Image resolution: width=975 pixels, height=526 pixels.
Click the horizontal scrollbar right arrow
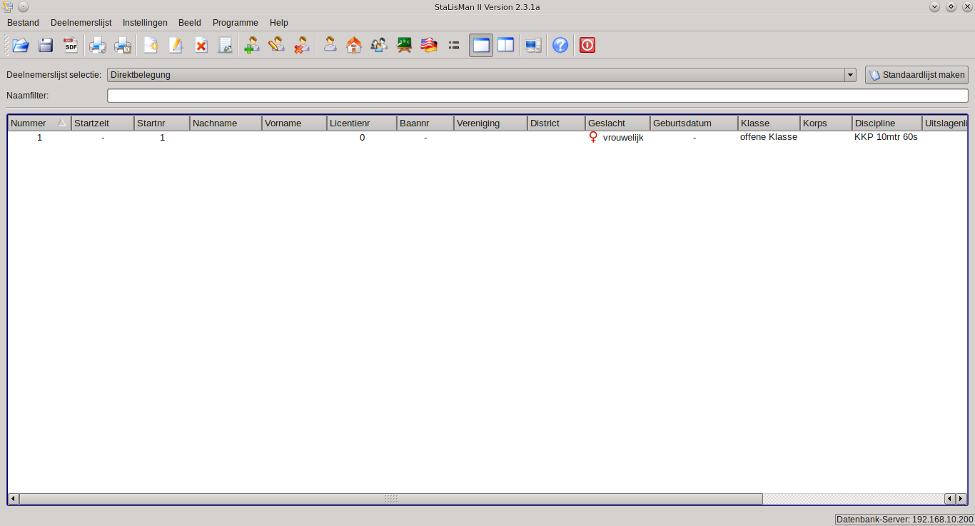pos(961,498)
